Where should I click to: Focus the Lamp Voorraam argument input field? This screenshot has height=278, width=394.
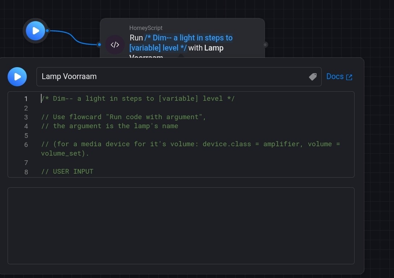tap(170, 77)
